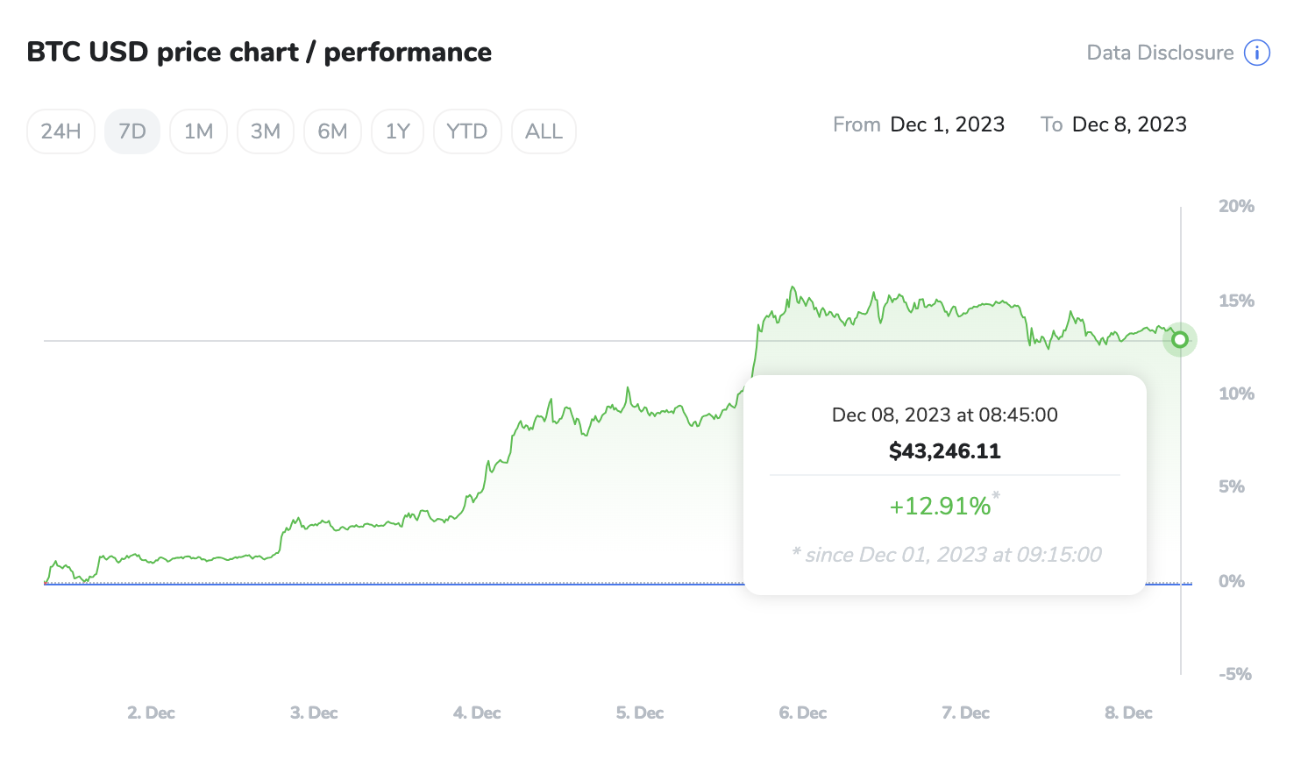
Task: Click the Data Disclosure link text
Action: [1160, 53]
